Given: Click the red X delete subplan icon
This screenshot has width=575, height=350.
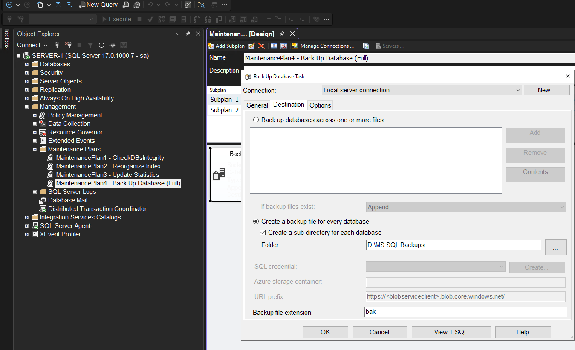Looking at the screenshot, I should (x=261, y=46).
